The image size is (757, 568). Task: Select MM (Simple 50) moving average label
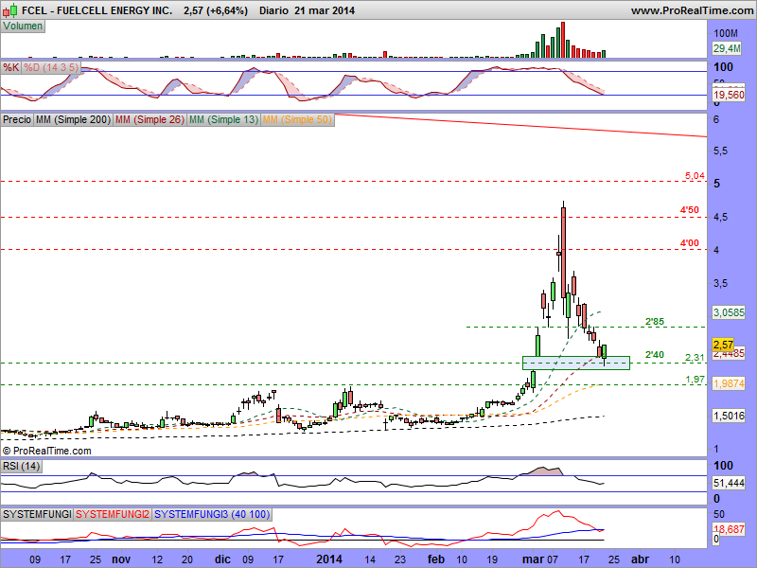coord(297,119)
